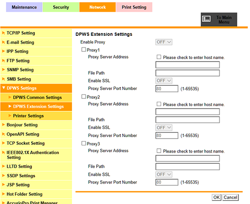Click the Proxy2 File Path field
Viewport: 250px width, 204px height.
tap(188, 120)
